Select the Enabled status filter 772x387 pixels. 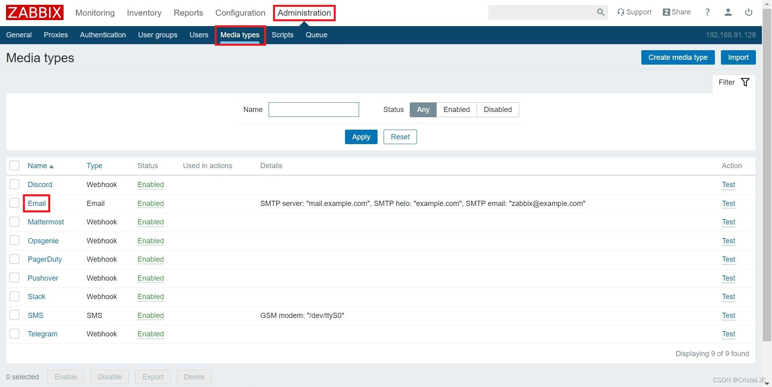(x=456, y=110)
